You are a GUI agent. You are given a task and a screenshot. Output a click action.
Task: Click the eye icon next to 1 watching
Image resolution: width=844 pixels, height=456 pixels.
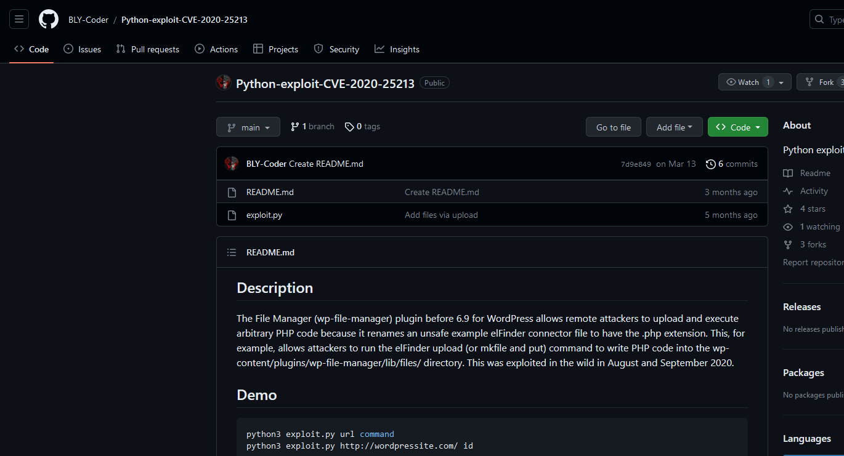point(788,227)
